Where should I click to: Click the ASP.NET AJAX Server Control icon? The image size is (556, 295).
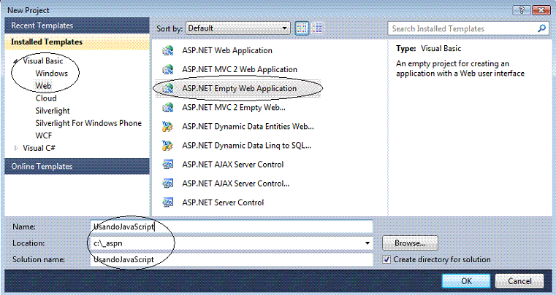167,165
